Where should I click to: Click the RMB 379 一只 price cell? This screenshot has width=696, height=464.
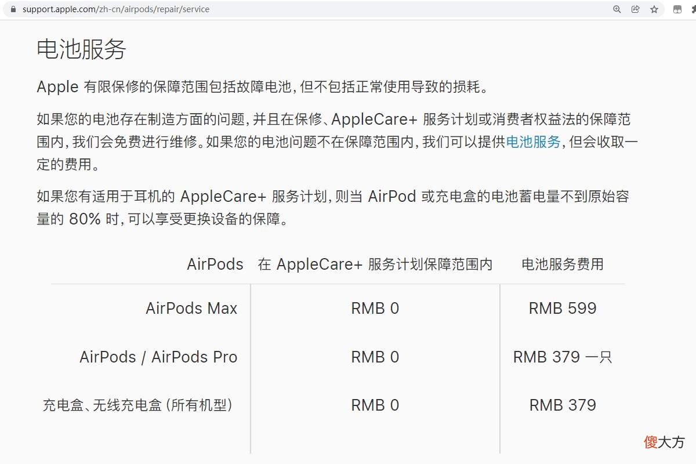point(563,357)
